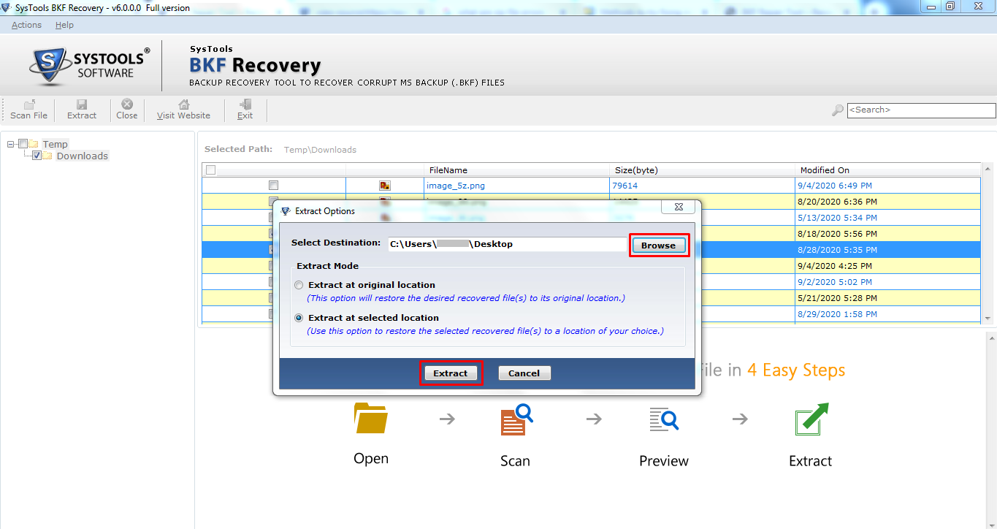Click the date 9/2/2020 5:02 PM
997x529 pixels.
pos(836,282)
